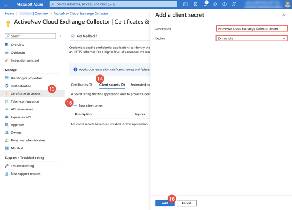292x210 pixels.
Task: Click the New support request icon
Action: click(x=7, y=174)
